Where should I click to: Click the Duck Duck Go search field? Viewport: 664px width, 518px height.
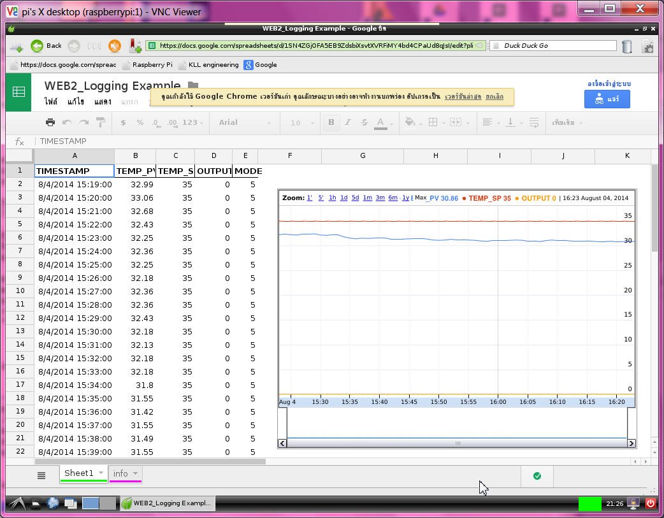pos(558,46)
